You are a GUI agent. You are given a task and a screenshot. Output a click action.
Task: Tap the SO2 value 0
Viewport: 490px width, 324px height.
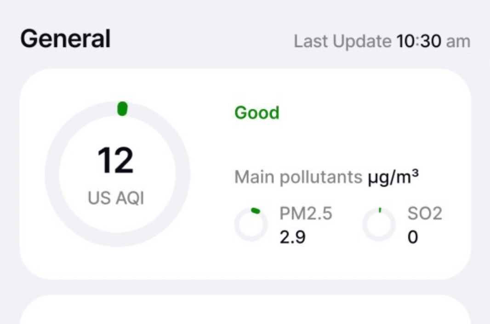[x=413, y=237]
